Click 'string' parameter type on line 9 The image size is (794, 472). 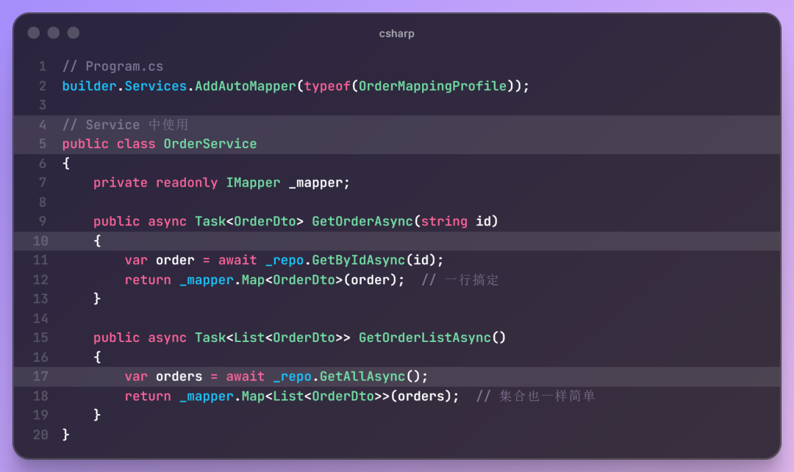pyautogui.click(x=444, y=222)
